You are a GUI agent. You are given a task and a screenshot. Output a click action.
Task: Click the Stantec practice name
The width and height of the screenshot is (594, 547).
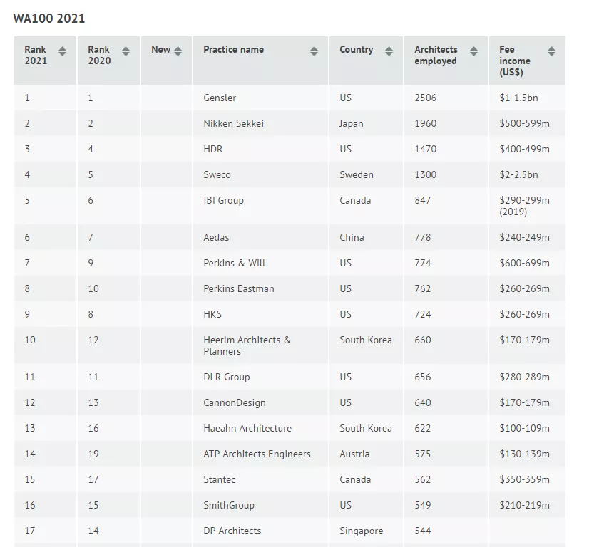point(220,479)
